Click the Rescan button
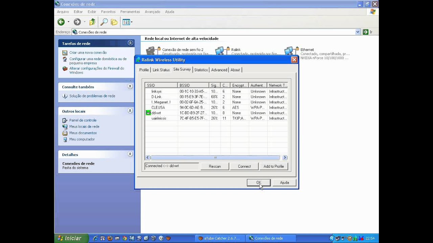Image resolution: width=433 pixels, height=243 pixels. coord(215,166)
